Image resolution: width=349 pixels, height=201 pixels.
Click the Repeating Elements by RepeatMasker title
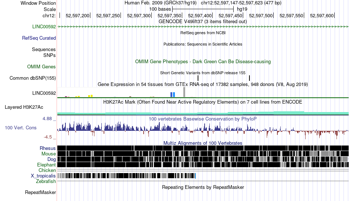pyautogui.click(x=203, y=187)
